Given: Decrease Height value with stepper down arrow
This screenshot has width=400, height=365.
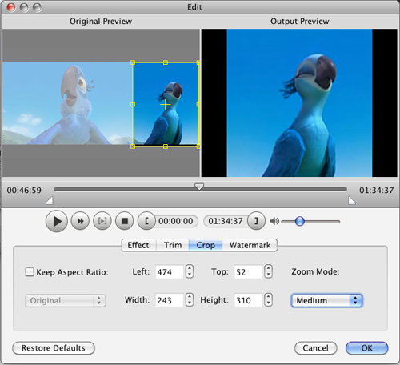Looking at the screenshot, I should pyautogui.click(x=269, y=303).
